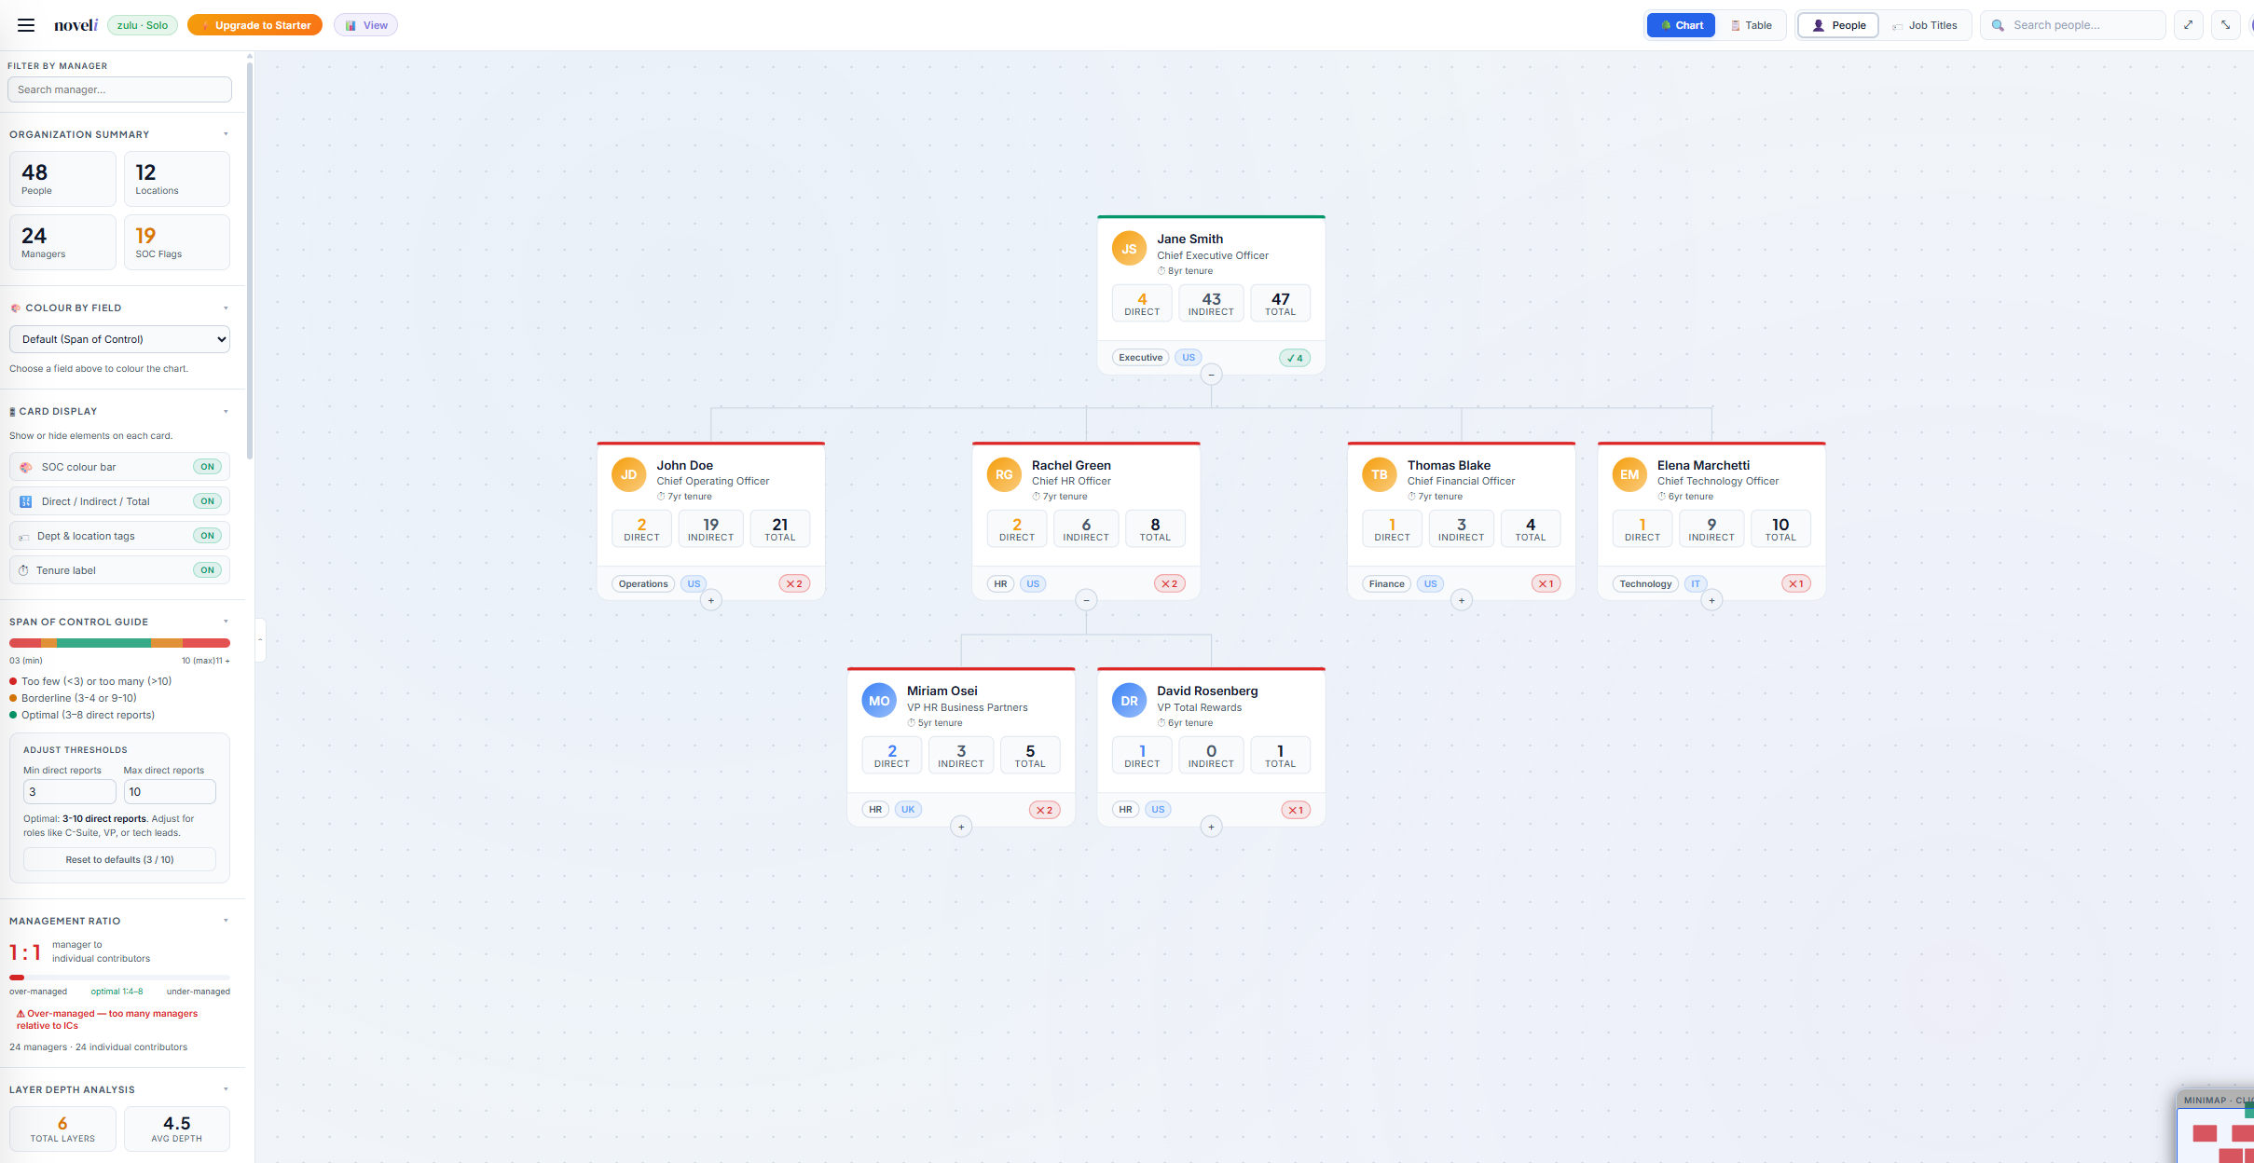Image resolution: width=2254 pixels, height=1163 pixels.
Task: Click John Doe's JD avatar
Action: click(628, 474)
